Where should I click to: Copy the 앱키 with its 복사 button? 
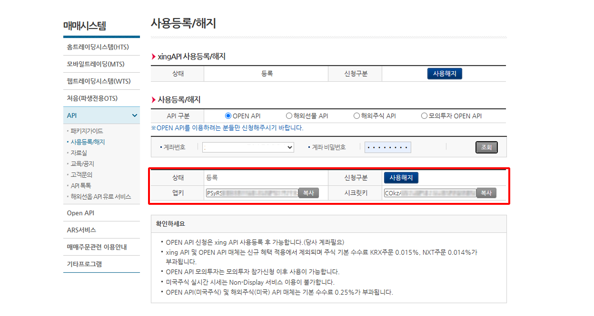[308, 193]
